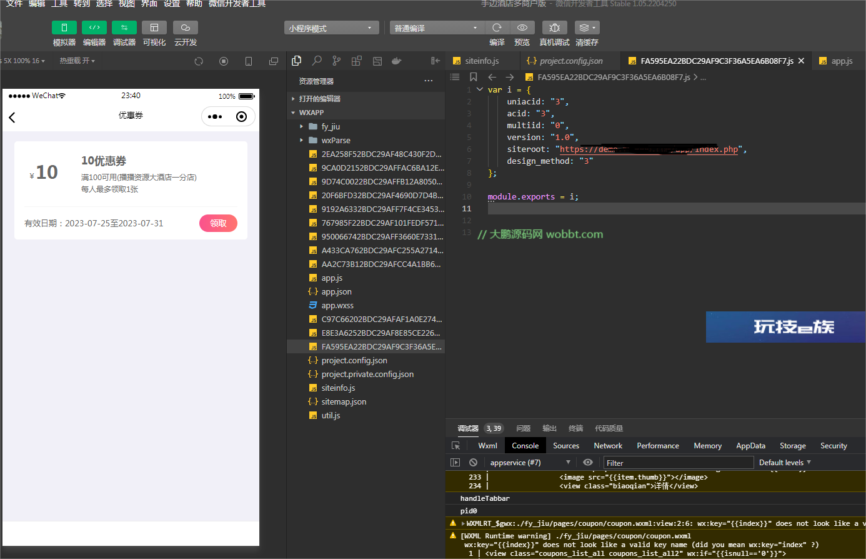Click the editor bookmark icon
This screenshot has height=559, width=866.
pyautogui.click(x=473, y=77)
